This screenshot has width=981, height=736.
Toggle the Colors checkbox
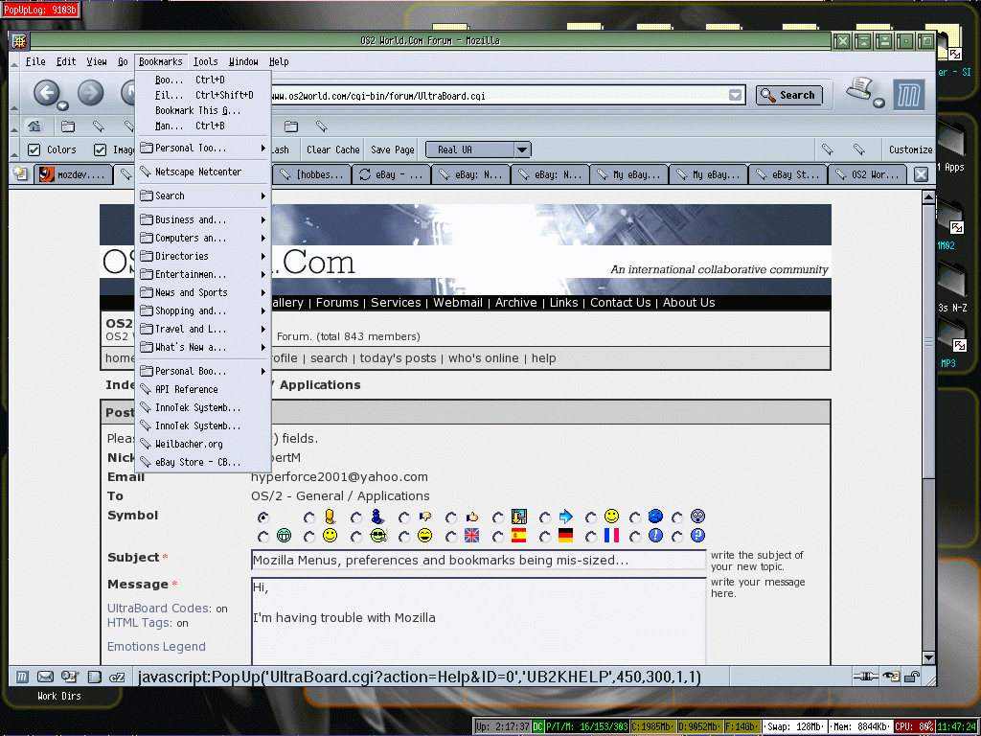coord(34,149)
